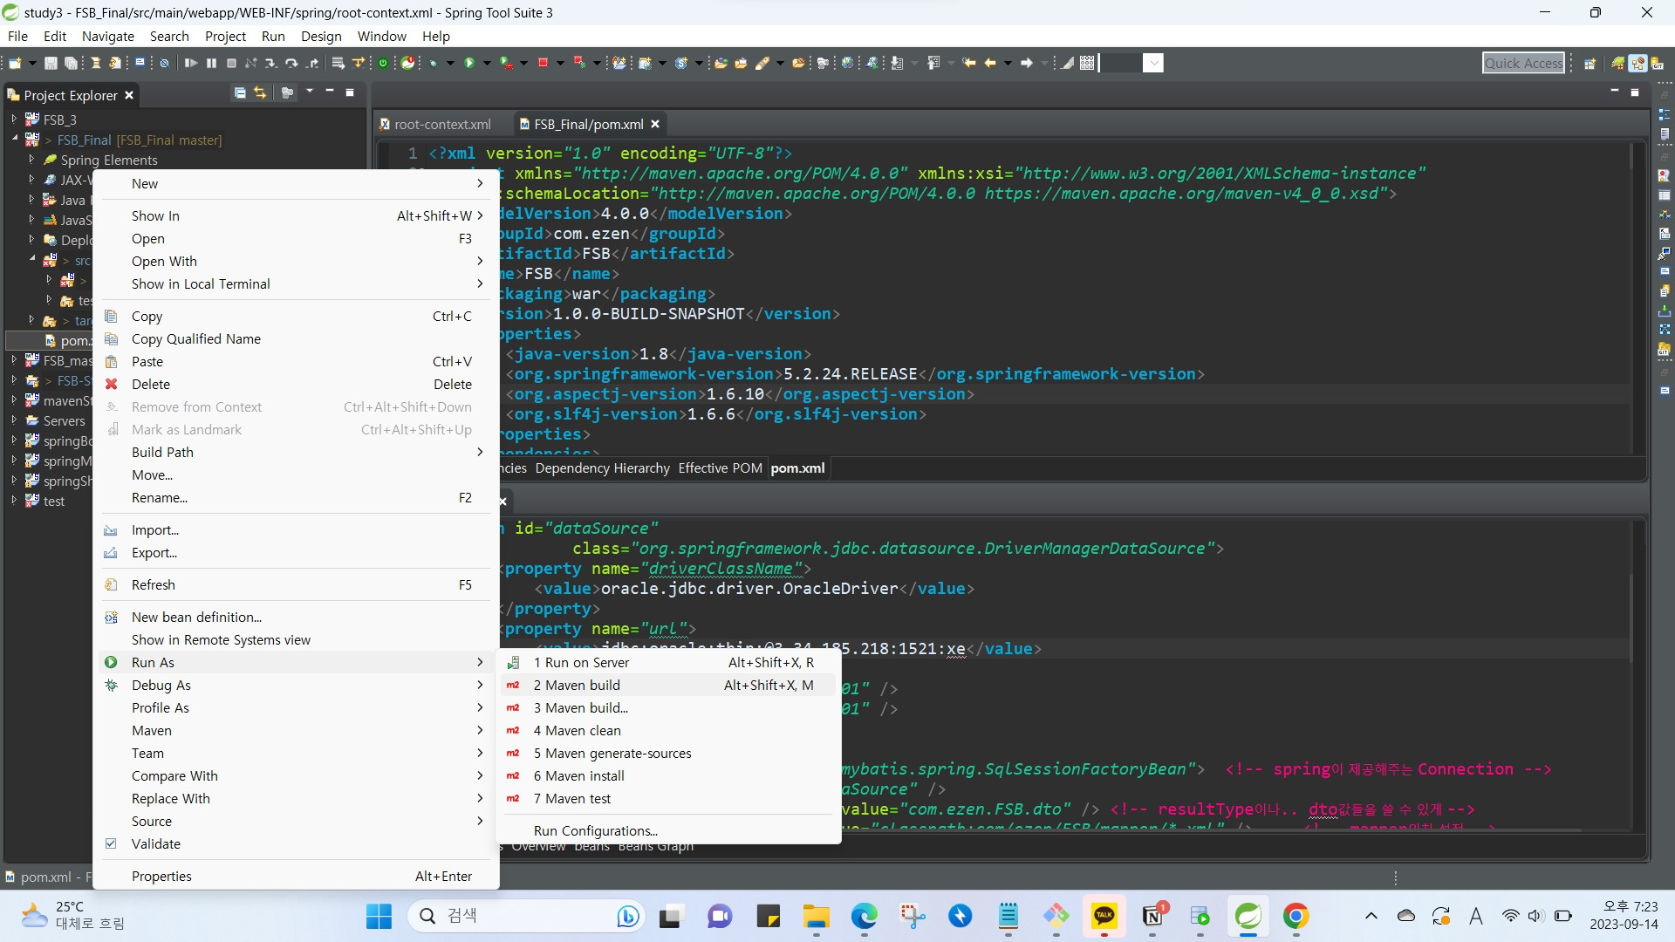1675x942 pixels.
Task: Toggle the Validate checkbox menu item
Action: click(x=111, y=843)
